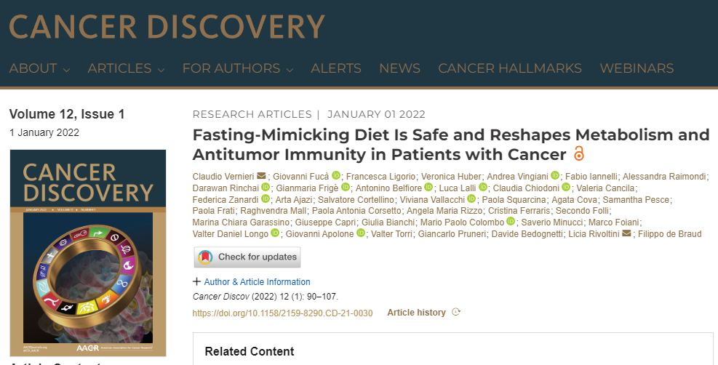Open the Webinars page

637,68
